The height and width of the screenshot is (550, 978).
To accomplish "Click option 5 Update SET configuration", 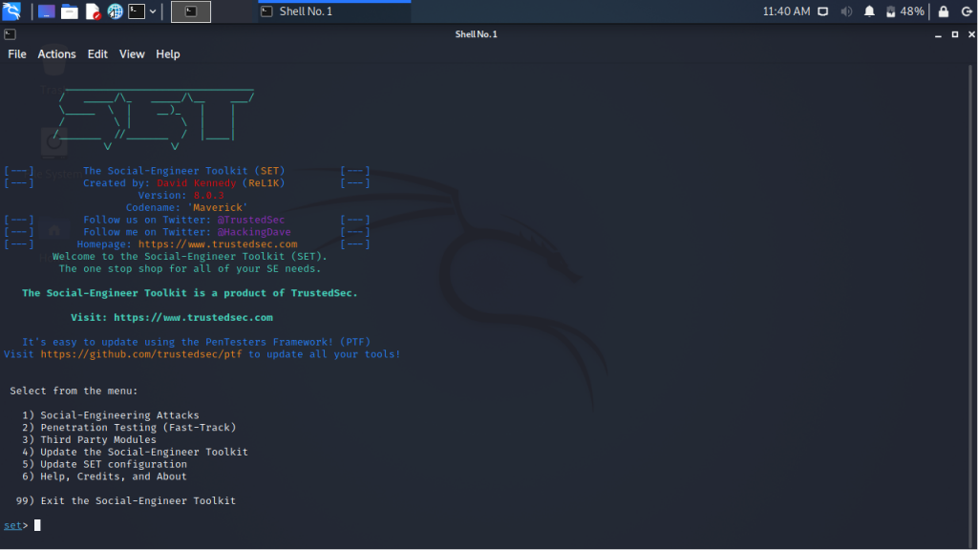I will [x=104, y=465].
